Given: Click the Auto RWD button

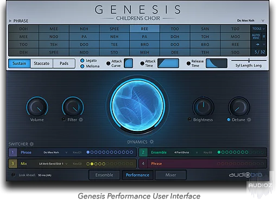Looking at the screenshot, I should tap(256, 36).
